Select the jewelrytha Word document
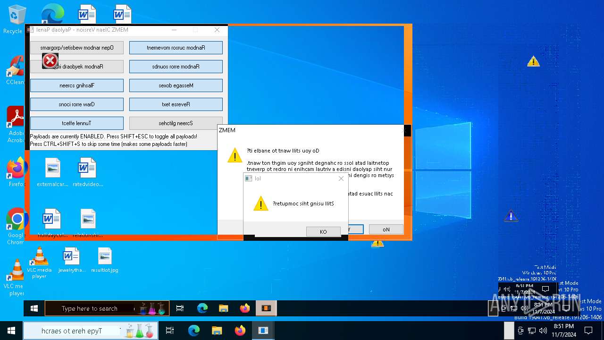Viewport: 604px width, 340px height. pyautogui.click(x=72, y=260)
